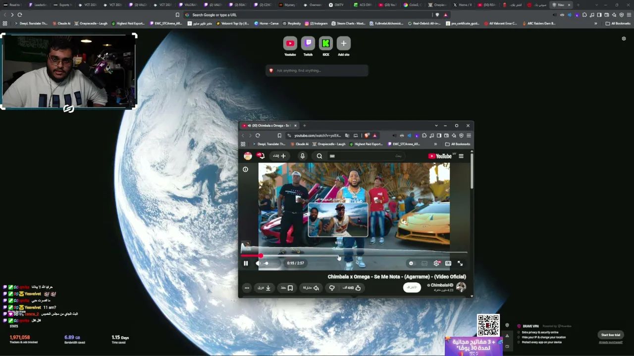Toggle the autoplay switch in the player
The width and height of the screenshot is (634, 356).
[x=411, y=264]
